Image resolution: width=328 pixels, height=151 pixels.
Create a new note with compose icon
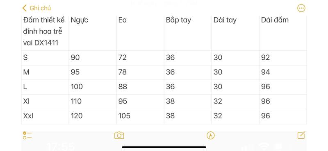coord(301,135)
